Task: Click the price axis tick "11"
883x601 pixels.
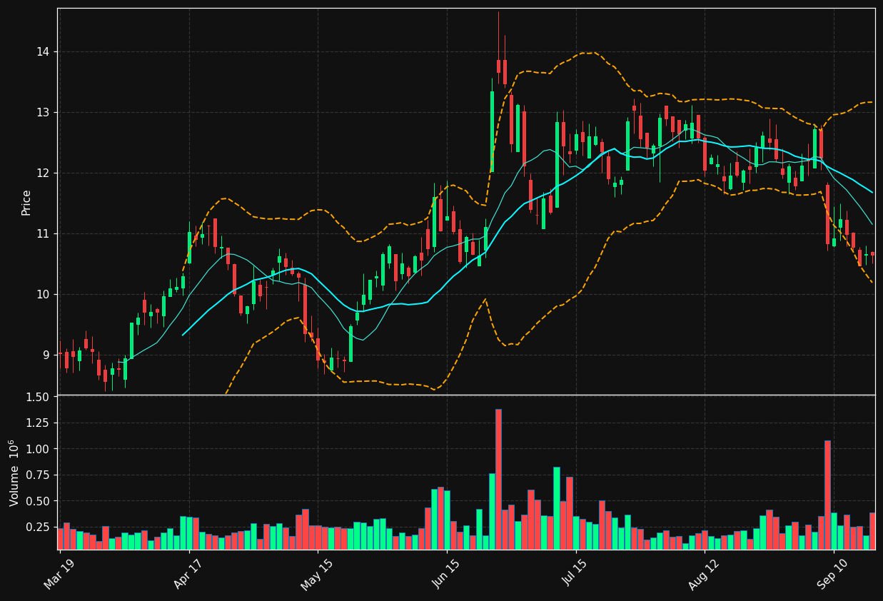Action: (43, 234)
